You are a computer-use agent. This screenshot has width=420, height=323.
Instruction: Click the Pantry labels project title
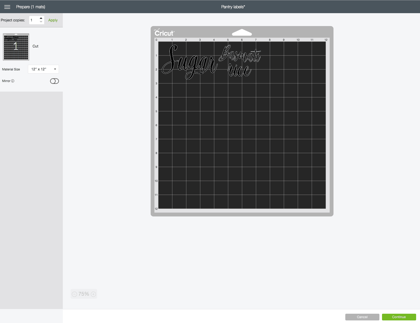tap(233, 7)
